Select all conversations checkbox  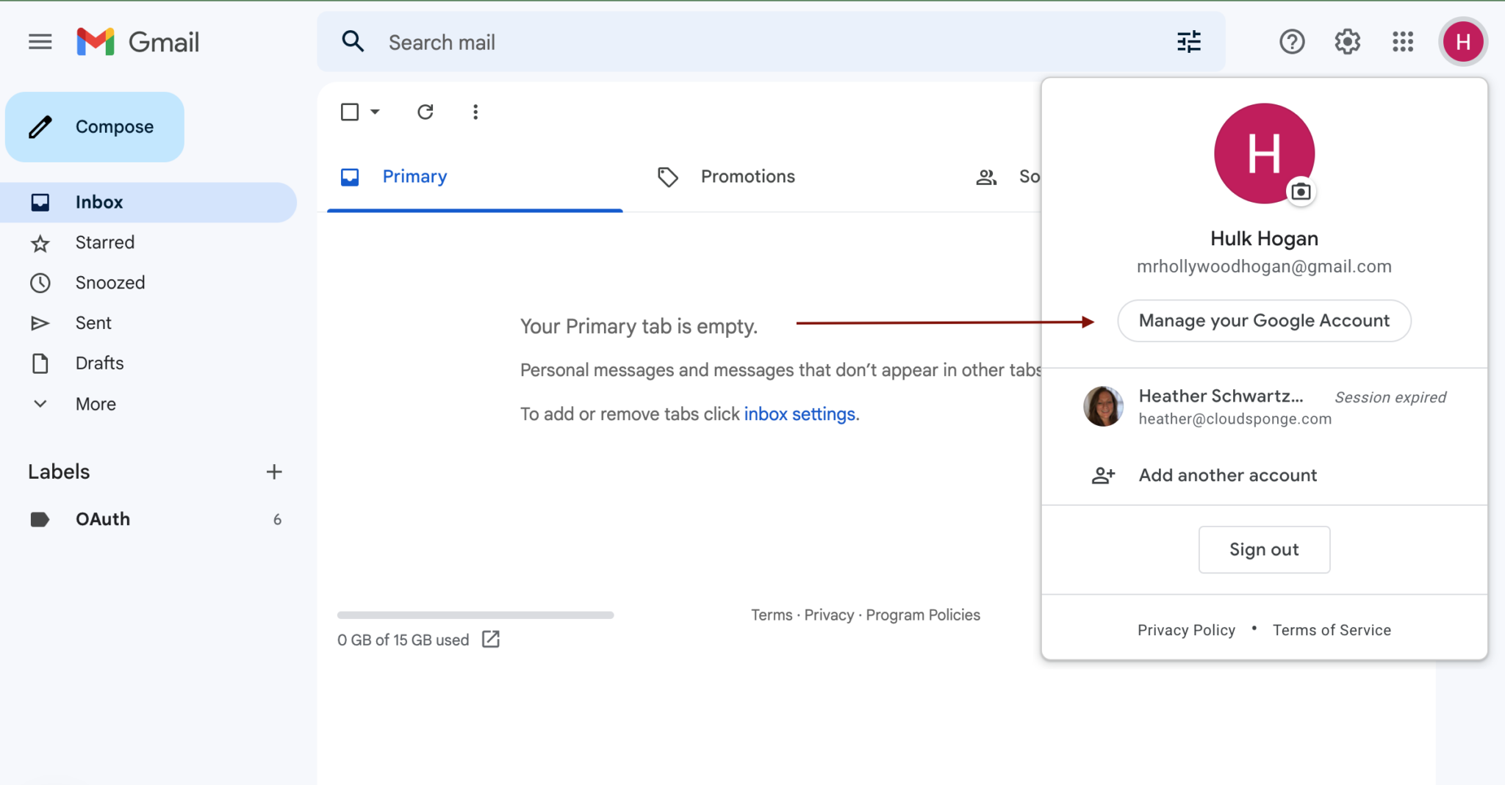point(350,112)
